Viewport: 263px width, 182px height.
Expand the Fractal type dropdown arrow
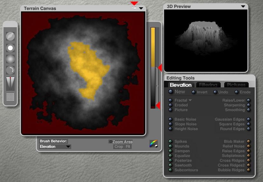tap(190, 100)
